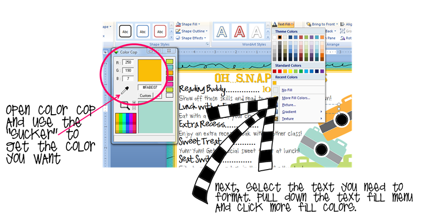Image resolution: width=425 pixels, height=216 pixels.
Task: Apply the red bordered Abc shape style
Action: click(160, 31)
